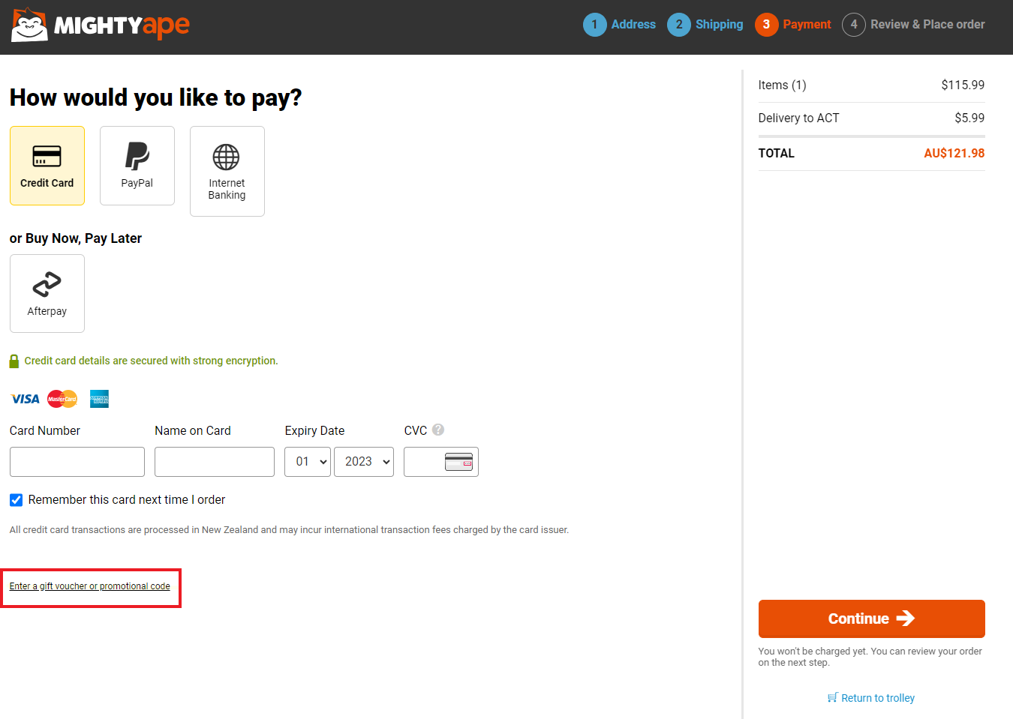Viewport: 1013px width, 719px height.
Task: Click step 4 circle icon
Action: (854, 24)
